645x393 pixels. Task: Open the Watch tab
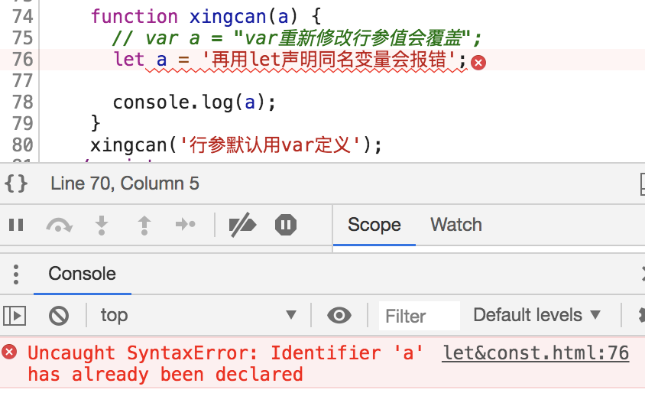(x=456, y=225)
